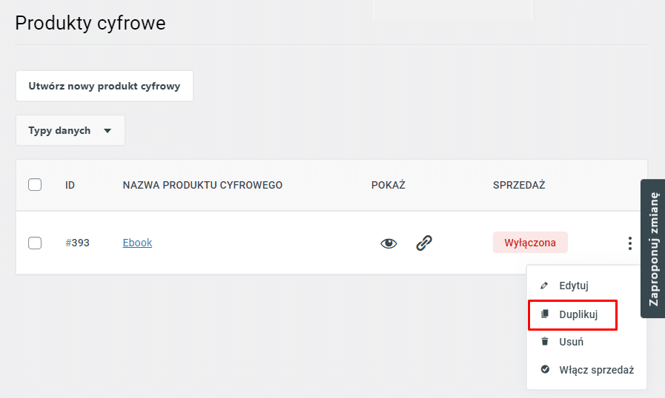Click the checkmark icon beside Włącz sprzedaż
This screenshot has height=398, width=665.
(545, 369)
